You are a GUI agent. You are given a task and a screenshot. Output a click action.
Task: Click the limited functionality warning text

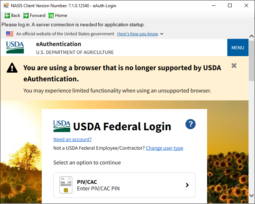point(117,91)
